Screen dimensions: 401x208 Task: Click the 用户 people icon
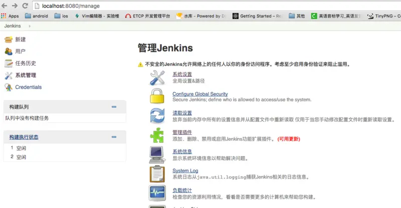[x=9, y=51]
